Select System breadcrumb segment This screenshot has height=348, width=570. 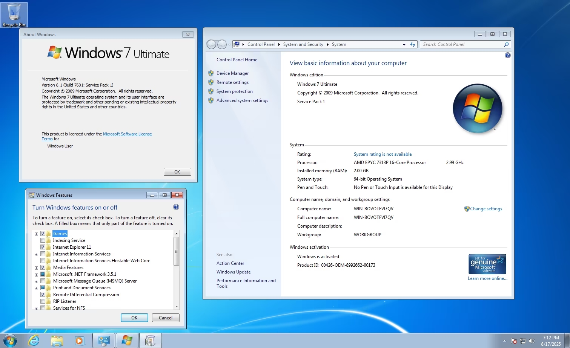click(x=339, y=44)
